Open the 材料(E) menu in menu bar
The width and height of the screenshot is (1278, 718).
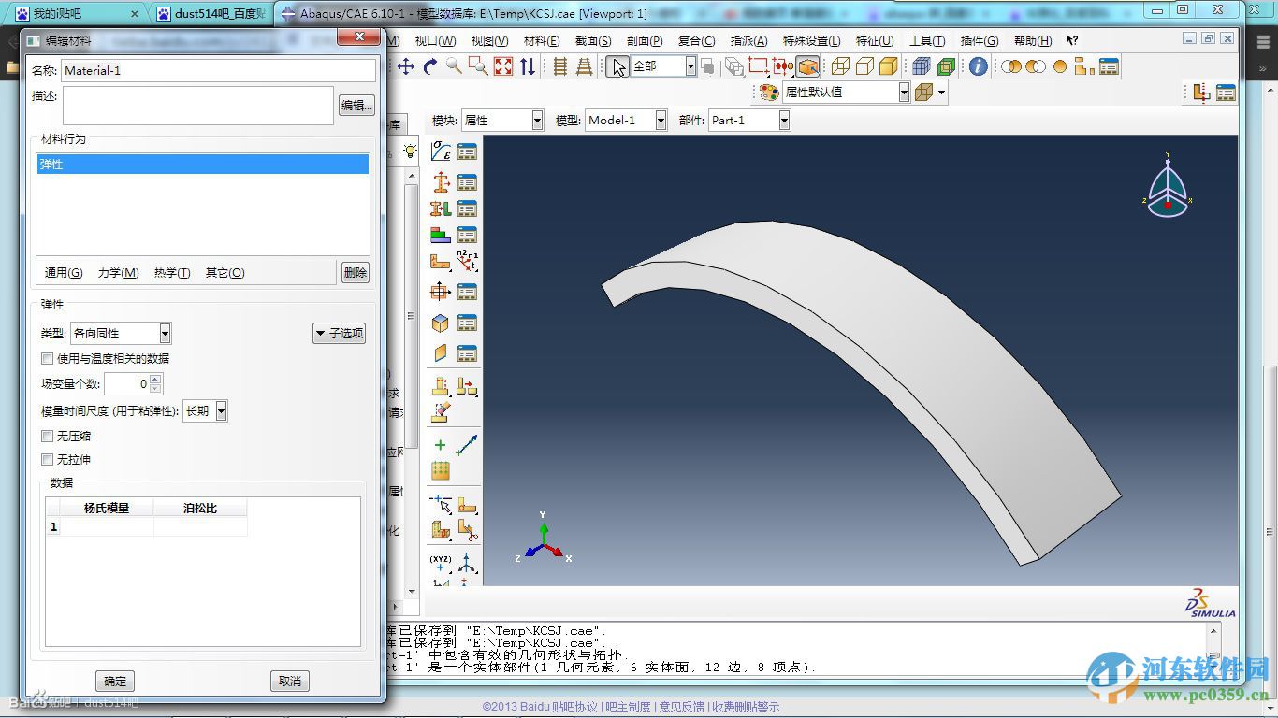[542, 41]
